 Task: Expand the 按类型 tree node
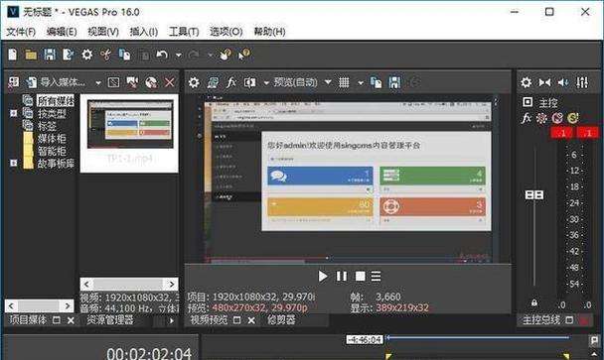click(x=14, y=113)
